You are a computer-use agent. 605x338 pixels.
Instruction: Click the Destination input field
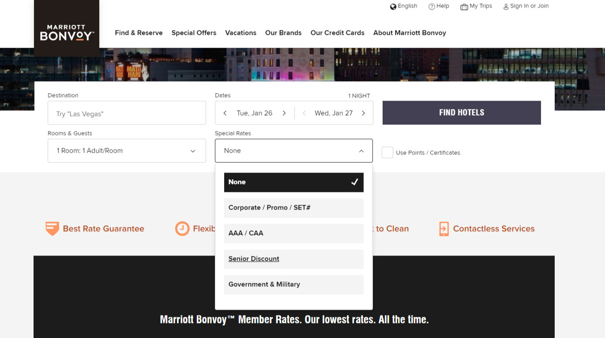pos(127,113)
